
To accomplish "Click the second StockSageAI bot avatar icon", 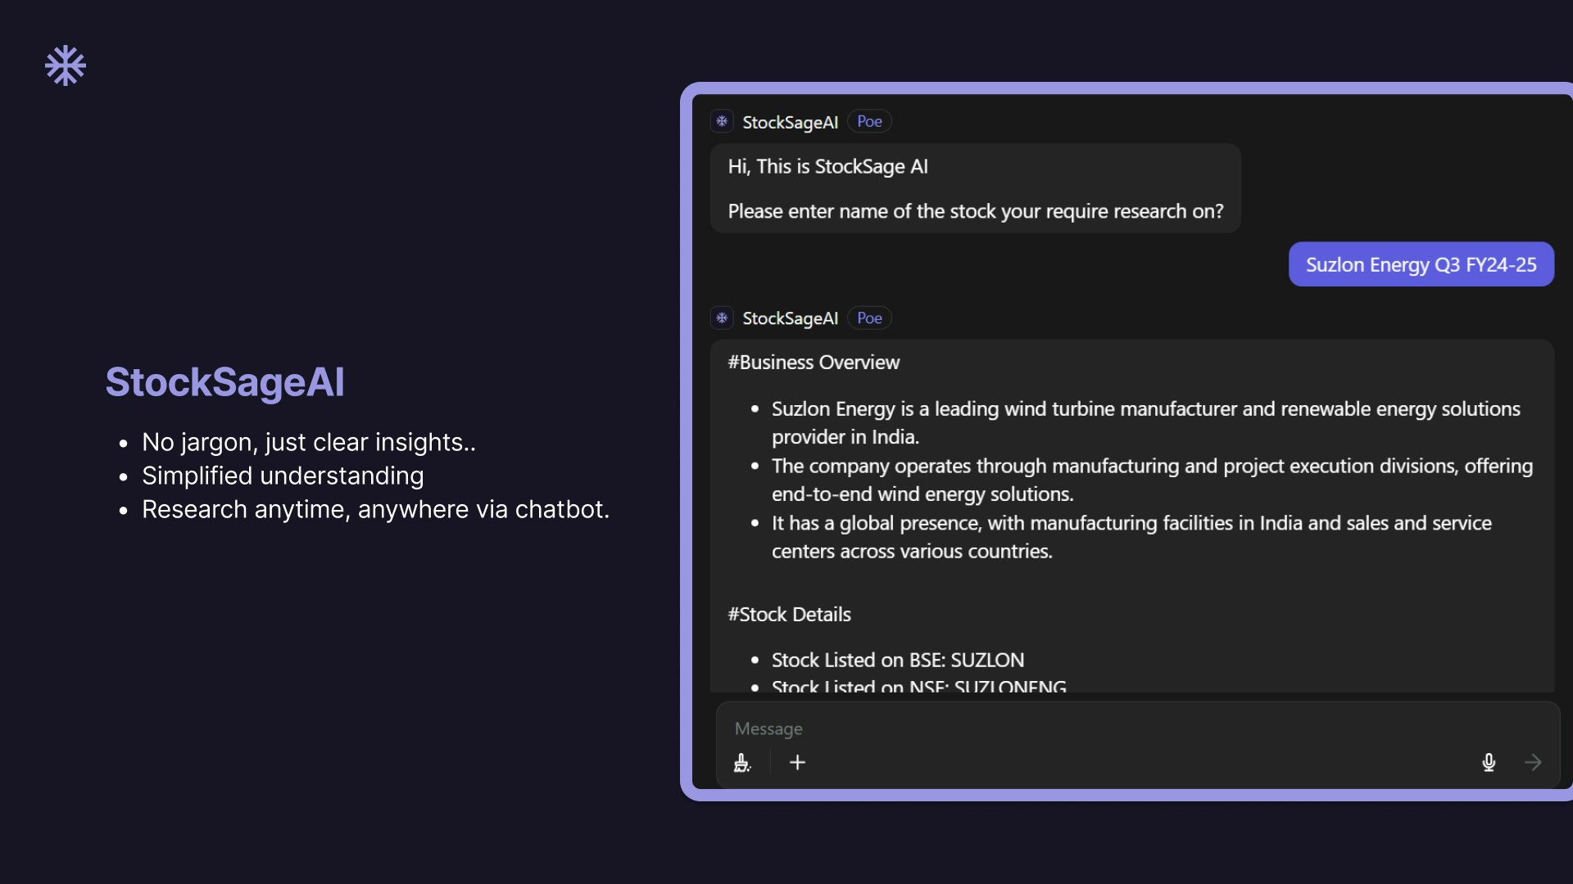I will pos(722,318).
